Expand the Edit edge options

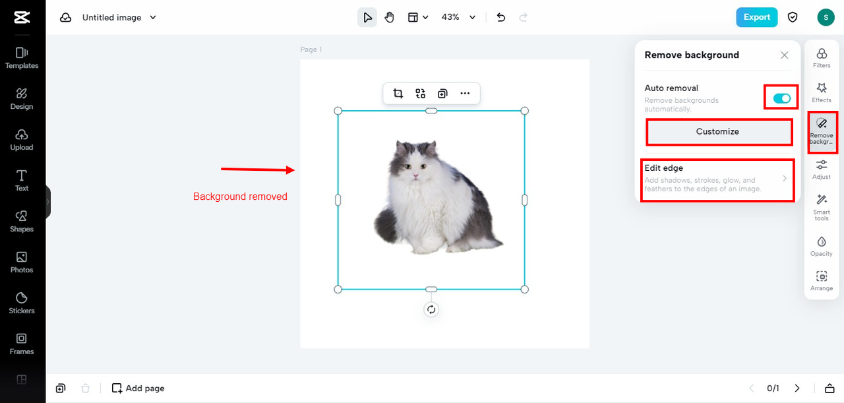pyautogui.click(x=717, y=179)
